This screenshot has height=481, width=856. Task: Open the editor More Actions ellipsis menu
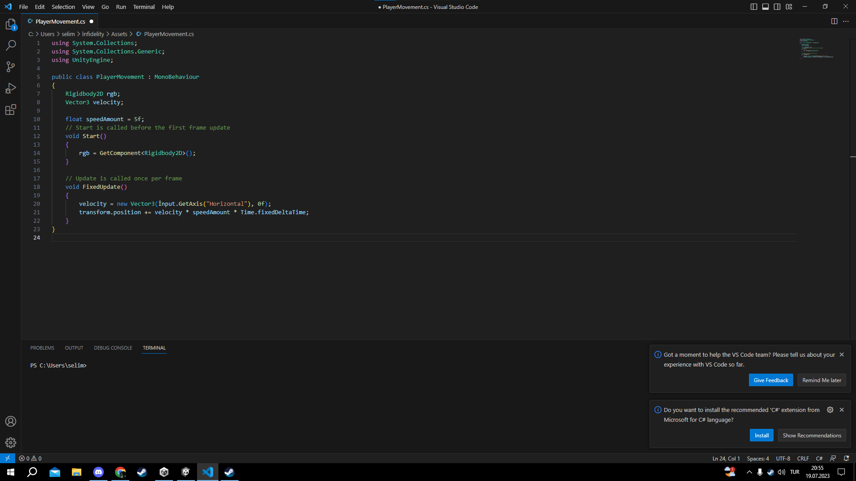(846, 21)
